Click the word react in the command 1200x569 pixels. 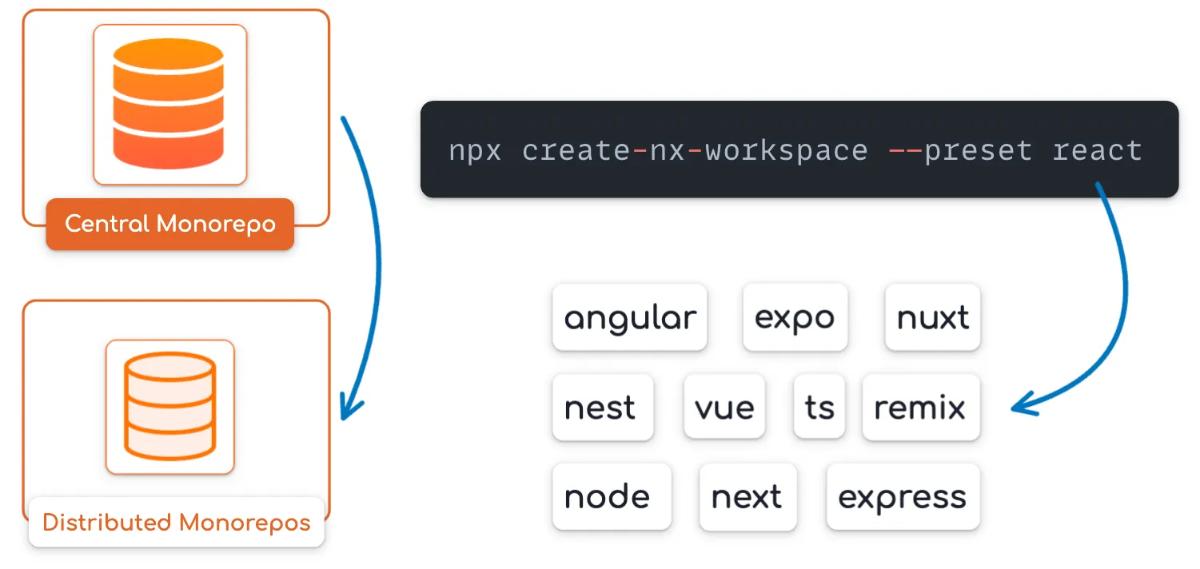[x=1097, y=150]
